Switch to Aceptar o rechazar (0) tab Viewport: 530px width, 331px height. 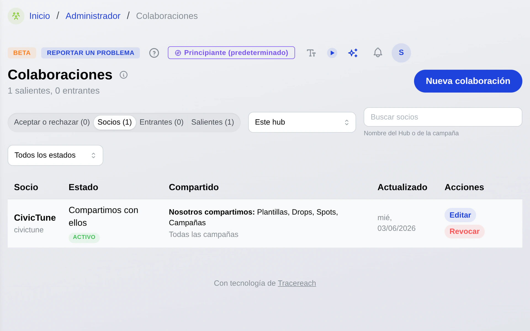tap(52, 122)
